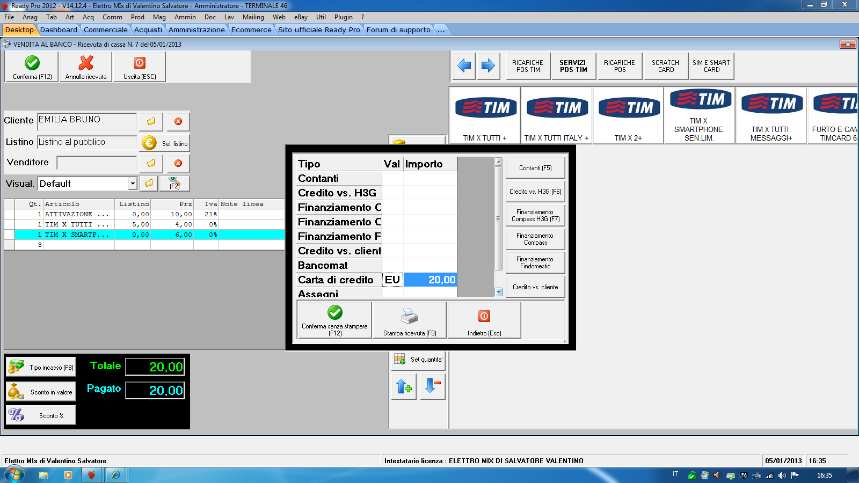Viewport: 859px width, 483px height.
Task: Select the TIM X TUTTI ITALY + product
Action: [556, 115]
